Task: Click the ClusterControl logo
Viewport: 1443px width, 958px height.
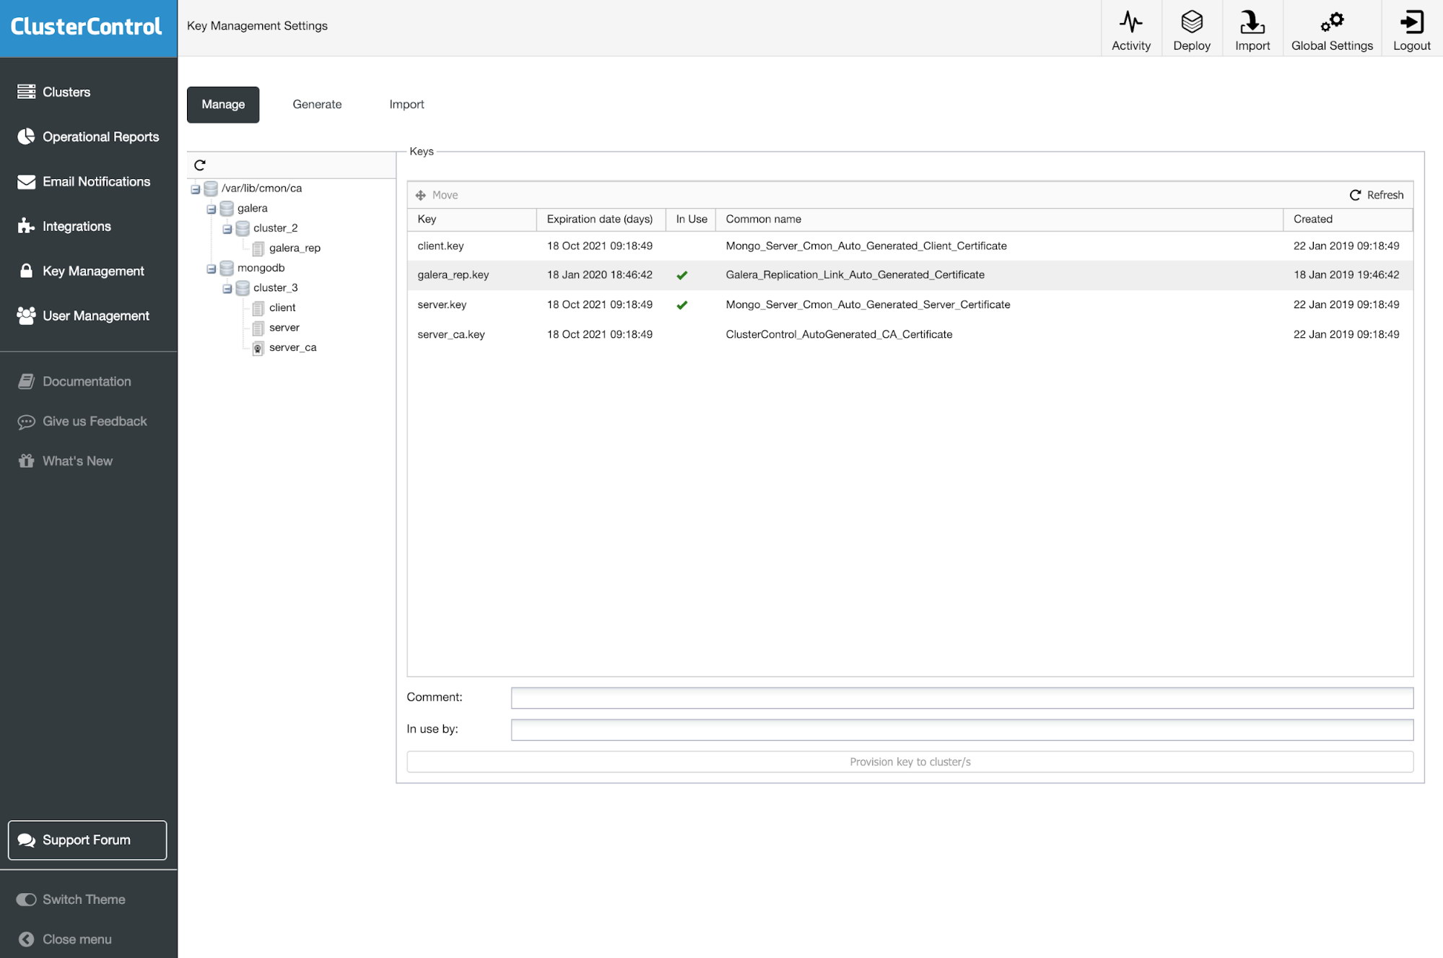Action: pos(86,27)
